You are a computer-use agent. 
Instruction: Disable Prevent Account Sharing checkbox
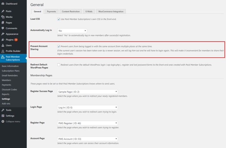(x=58, y=46)
